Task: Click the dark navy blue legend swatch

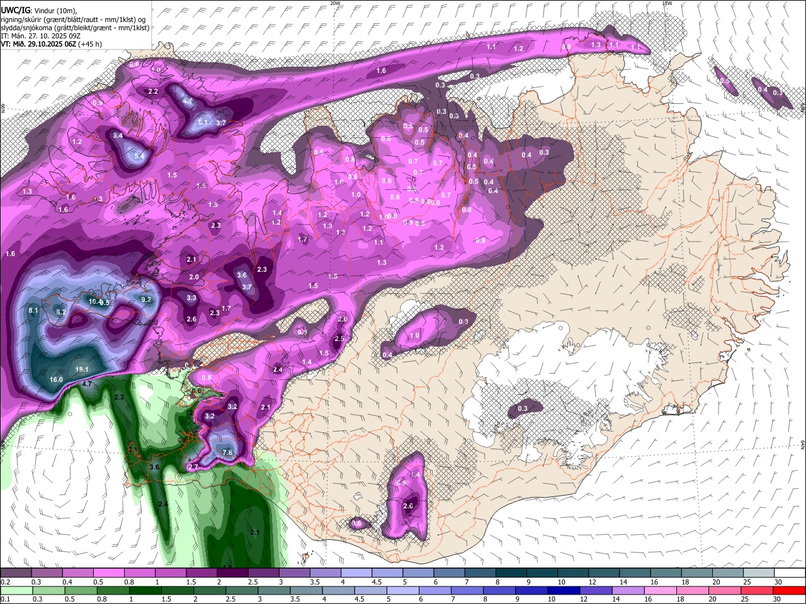Action: click(x=562, y=590)
